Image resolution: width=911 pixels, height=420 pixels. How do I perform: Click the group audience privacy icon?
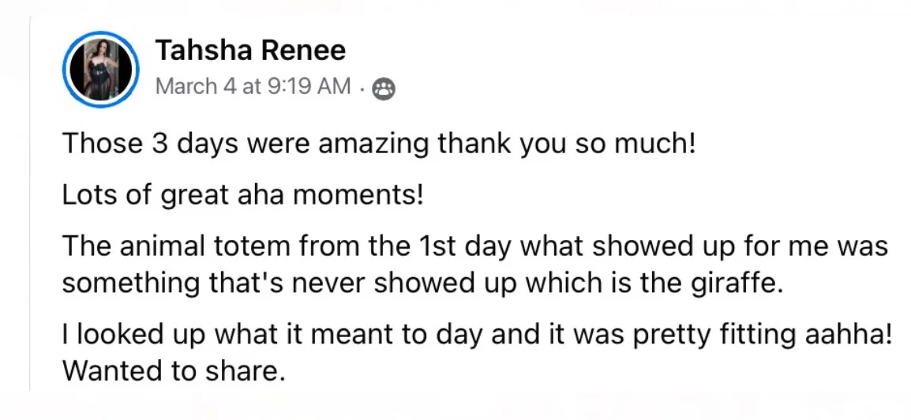tap(384, 89)
